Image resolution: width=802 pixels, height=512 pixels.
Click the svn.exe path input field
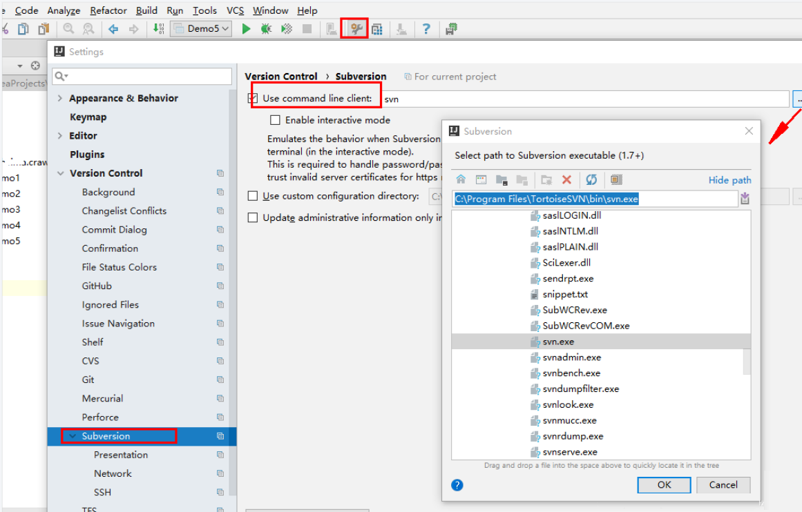595,199
